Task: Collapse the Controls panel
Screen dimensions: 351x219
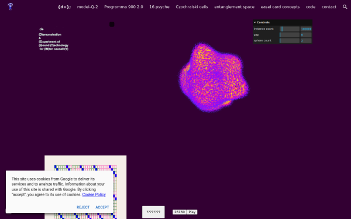Action: [283, 22]
